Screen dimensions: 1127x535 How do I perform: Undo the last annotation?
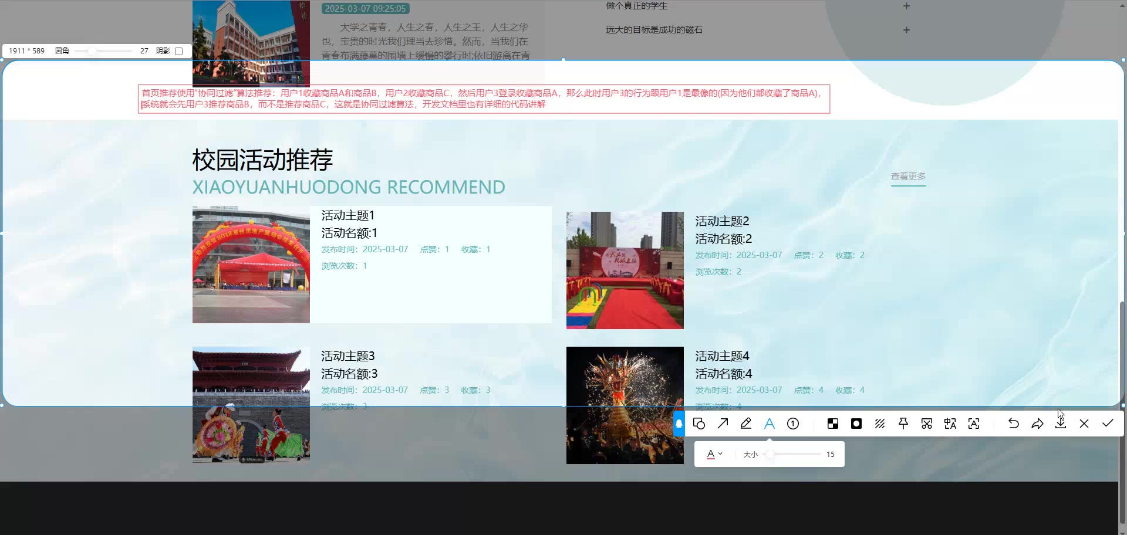pyautogui.click(x=1014, y=424)
